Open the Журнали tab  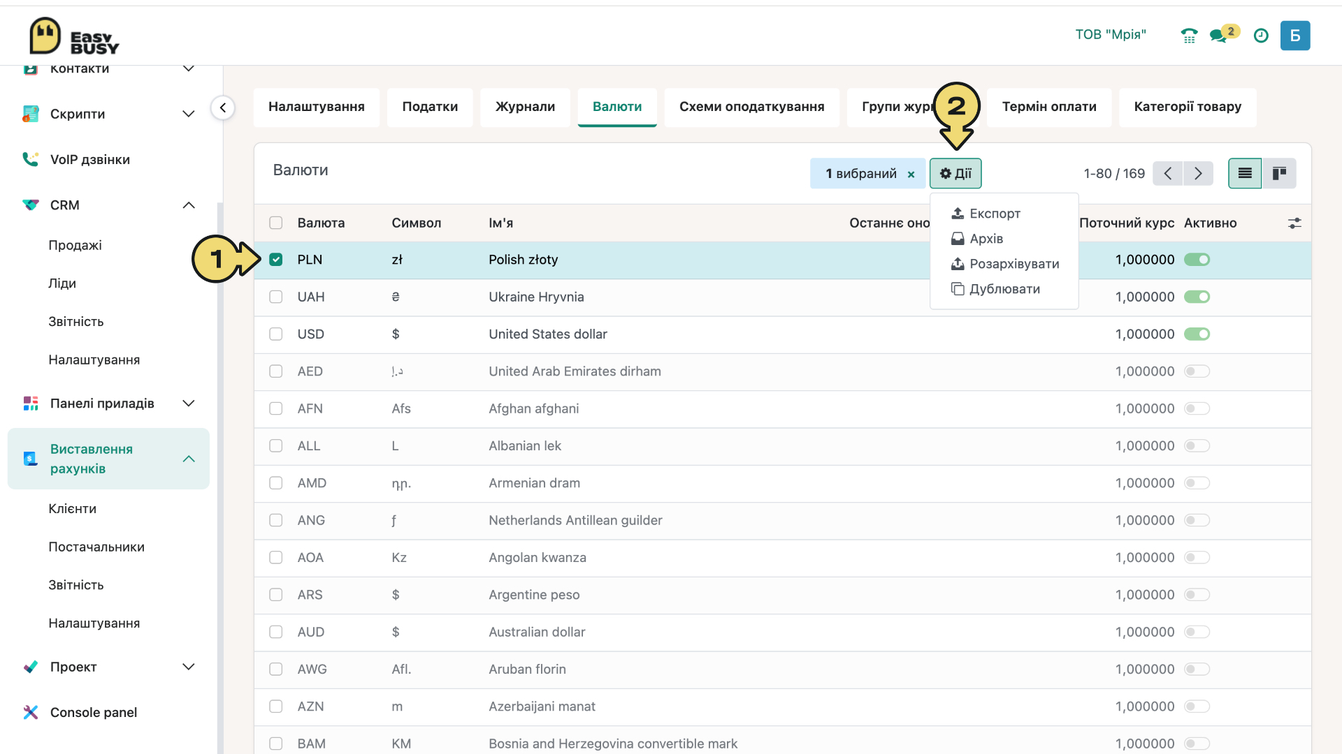click(x=525, y=107)
